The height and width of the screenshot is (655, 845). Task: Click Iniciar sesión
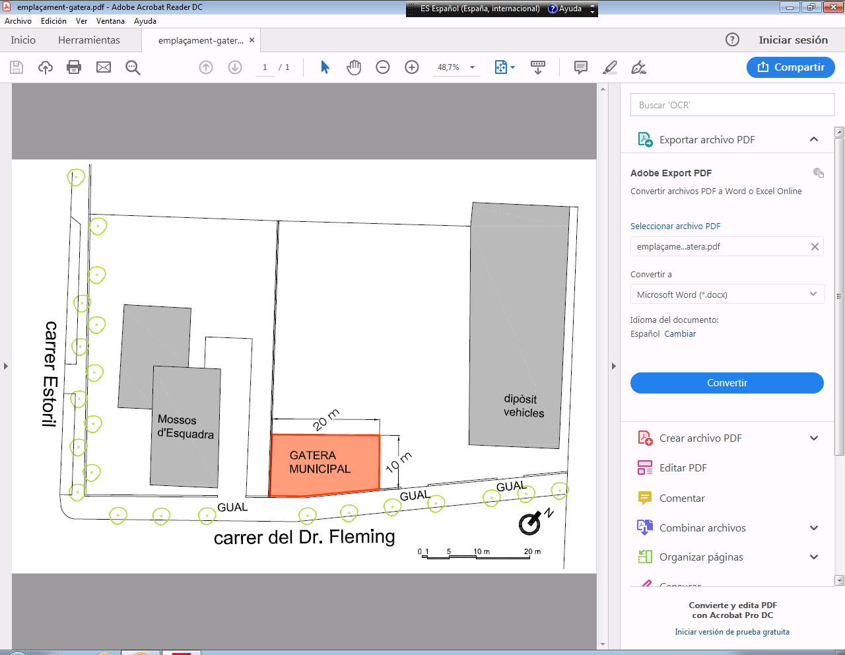[x=793, y=40]
